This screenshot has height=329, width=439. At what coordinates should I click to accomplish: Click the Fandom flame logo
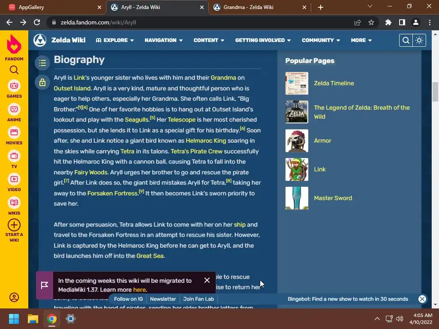(x=14, y=45)
